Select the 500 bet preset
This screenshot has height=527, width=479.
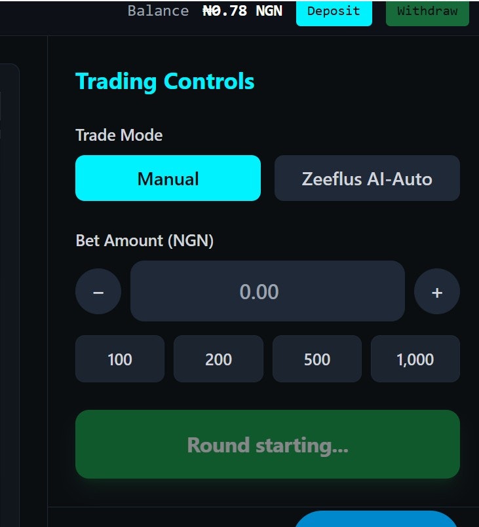[x=316, y=359]
